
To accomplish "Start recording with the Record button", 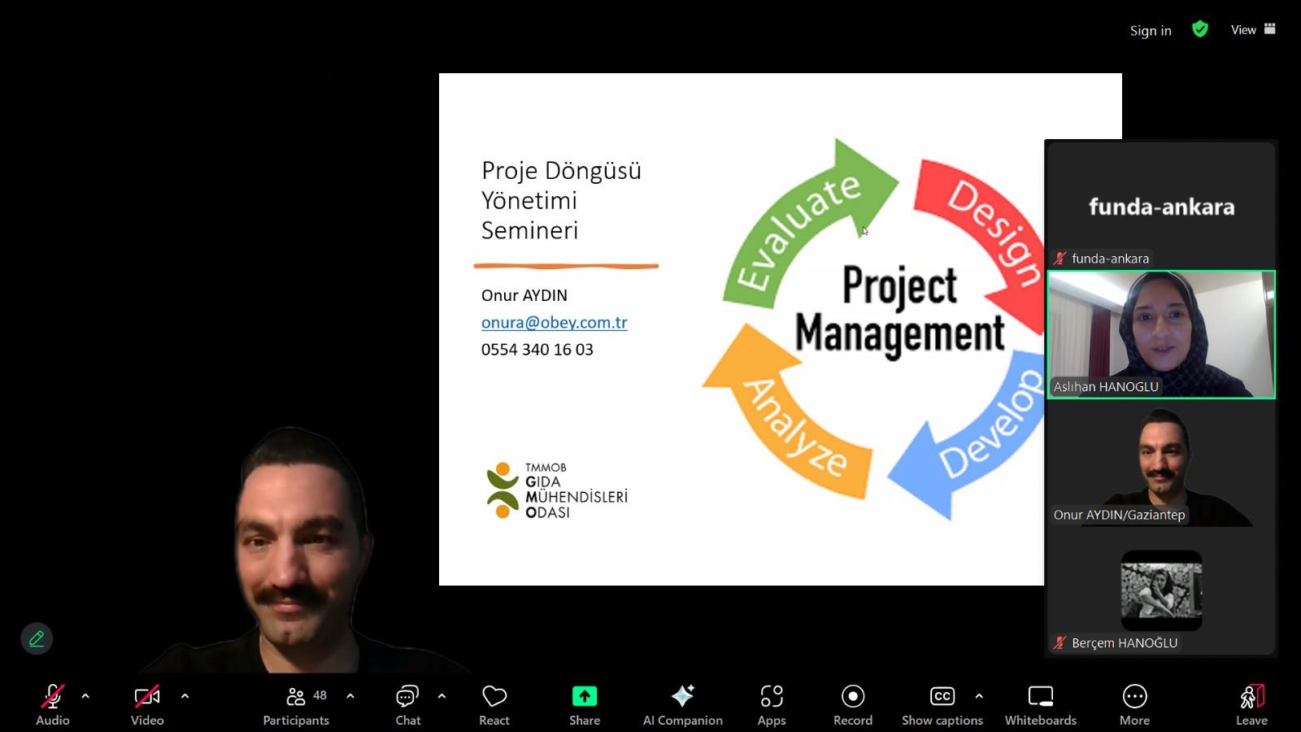I will pos(852,704).
